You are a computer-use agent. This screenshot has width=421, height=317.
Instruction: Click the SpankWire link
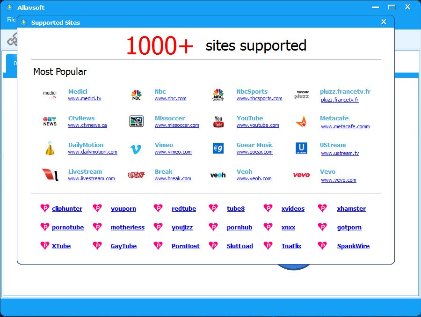pyautogui.click(x=353, y=246)
